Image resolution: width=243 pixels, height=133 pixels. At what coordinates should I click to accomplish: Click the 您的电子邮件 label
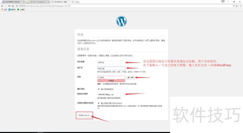(83, 94)
